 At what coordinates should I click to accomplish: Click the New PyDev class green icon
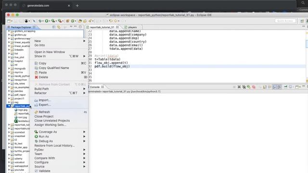(x=73, y=21)
